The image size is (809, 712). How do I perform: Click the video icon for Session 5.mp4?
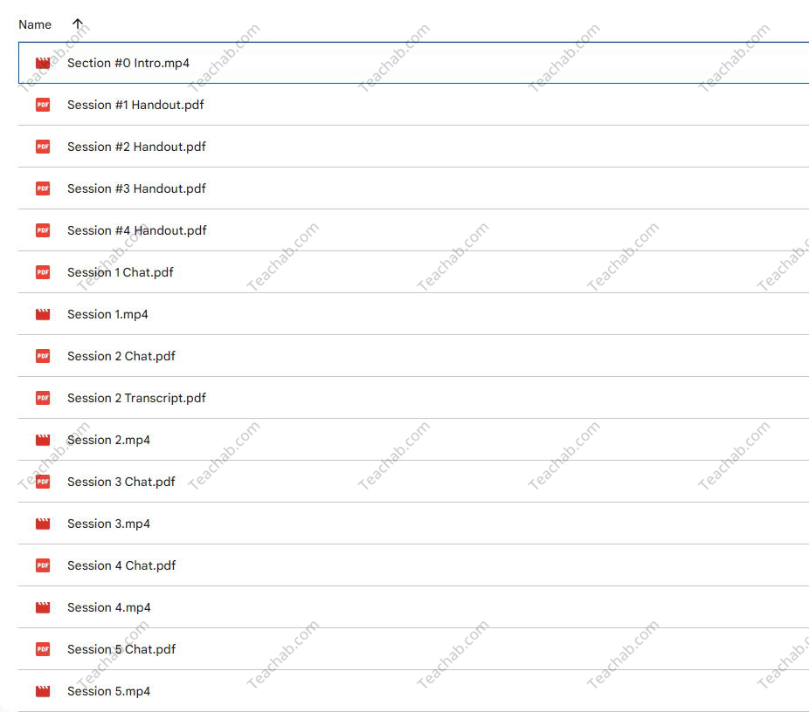click(x=43, y=691)
